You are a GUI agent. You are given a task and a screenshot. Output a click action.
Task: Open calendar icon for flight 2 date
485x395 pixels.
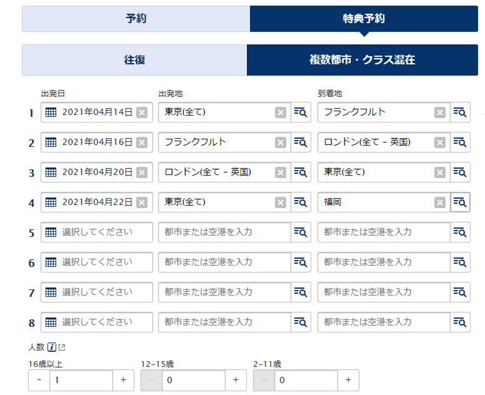(x=51, y=142)
